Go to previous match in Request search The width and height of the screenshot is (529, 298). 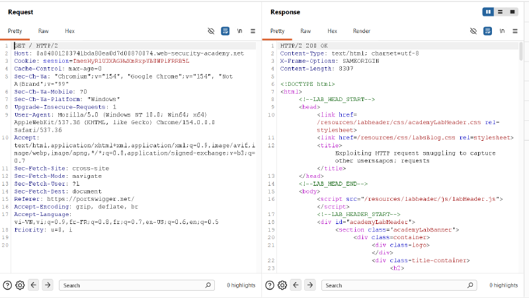(x=34, y=285)
